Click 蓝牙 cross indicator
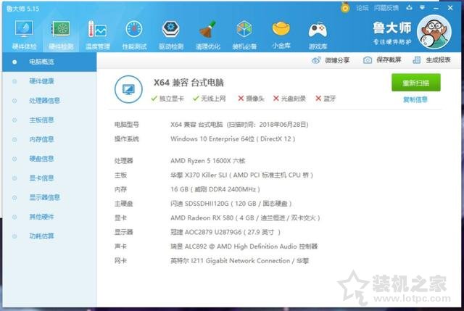This screenshot has width=464, height=311. tap(326, 99)
